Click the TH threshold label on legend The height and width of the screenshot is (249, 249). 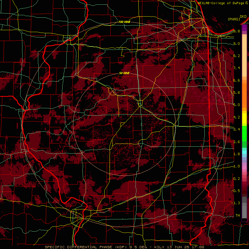(238, 216)
